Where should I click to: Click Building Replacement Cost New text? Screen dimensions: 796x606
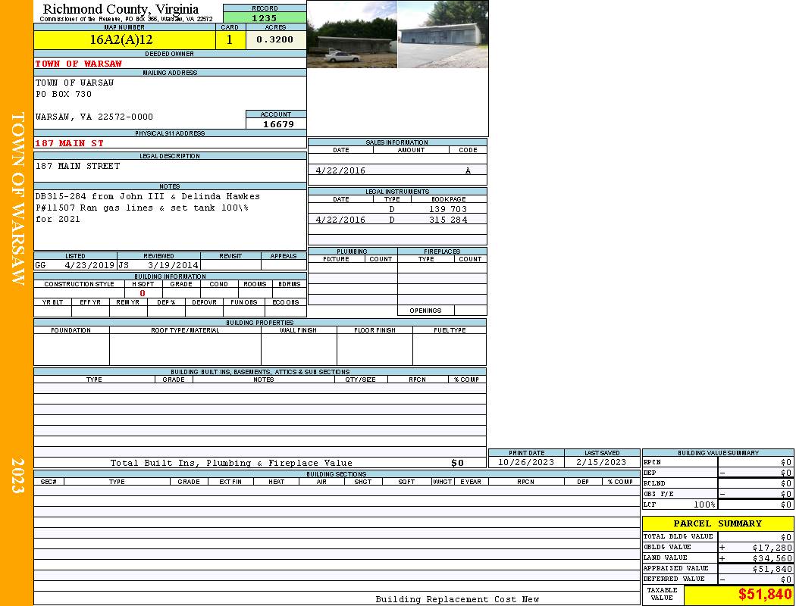[457, 599]
